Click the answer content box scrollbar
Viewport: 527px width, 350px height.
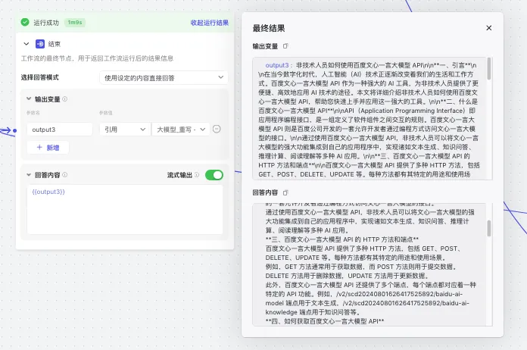488,228
